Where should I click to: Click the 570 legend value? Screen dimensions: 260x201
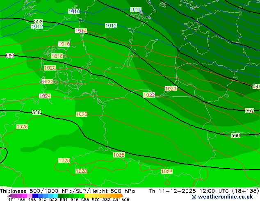96,199
